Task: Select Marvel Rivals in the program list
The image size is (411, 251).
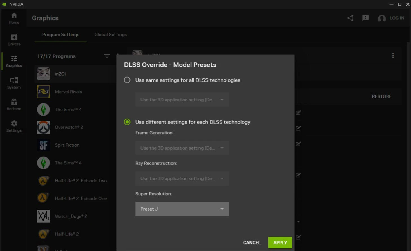Action: coord(68,92)
